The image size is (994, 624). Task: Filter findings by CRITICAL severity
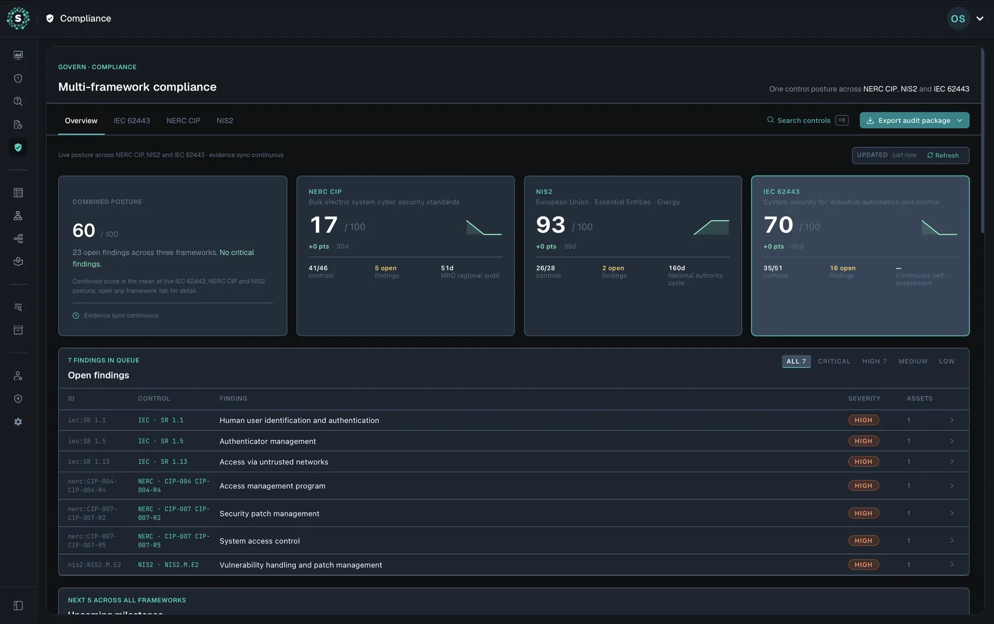point(834,361)
